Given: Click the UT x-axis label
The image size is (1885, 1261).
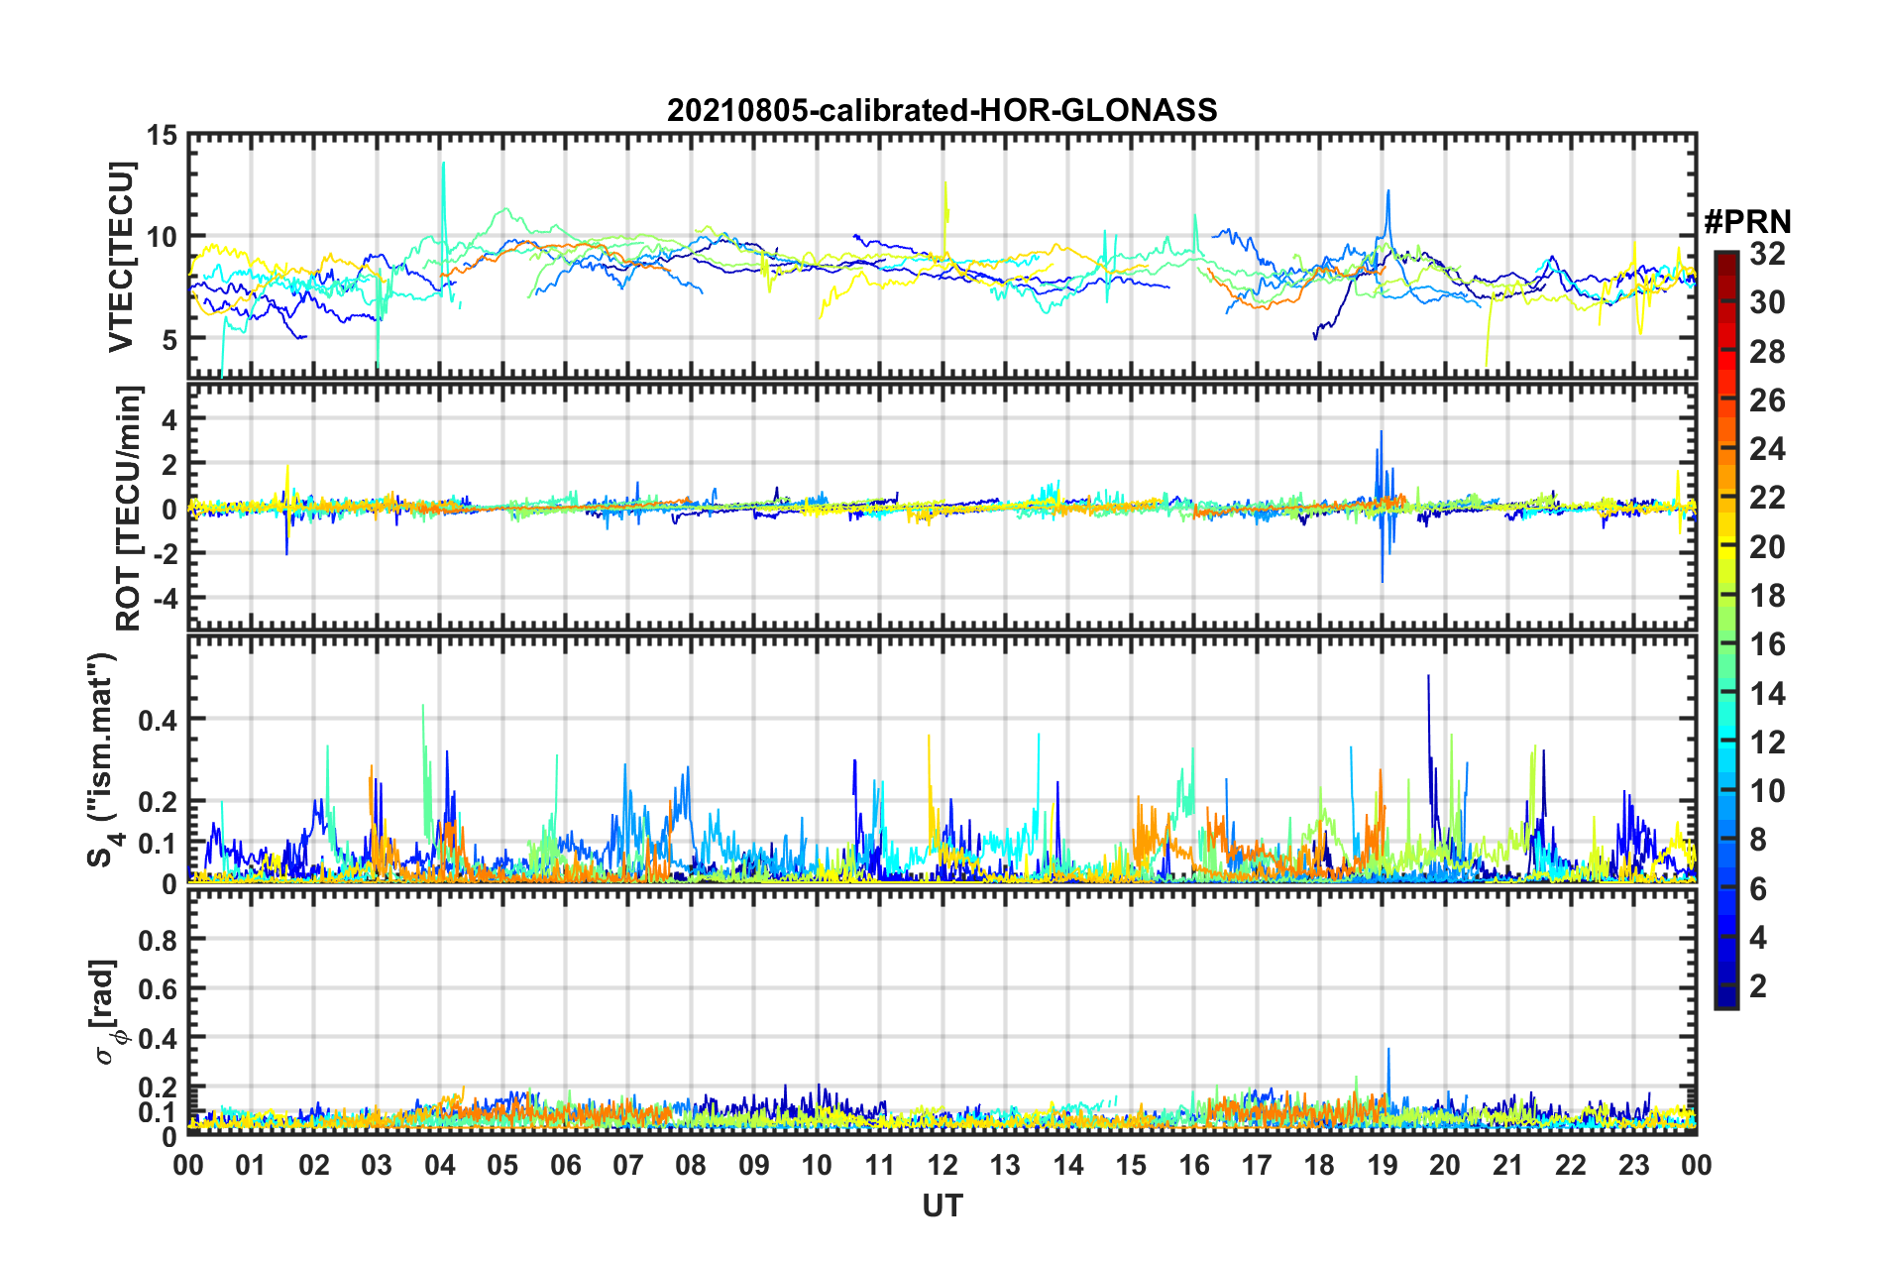Looking at the screenshot, I should point(942,1205).
